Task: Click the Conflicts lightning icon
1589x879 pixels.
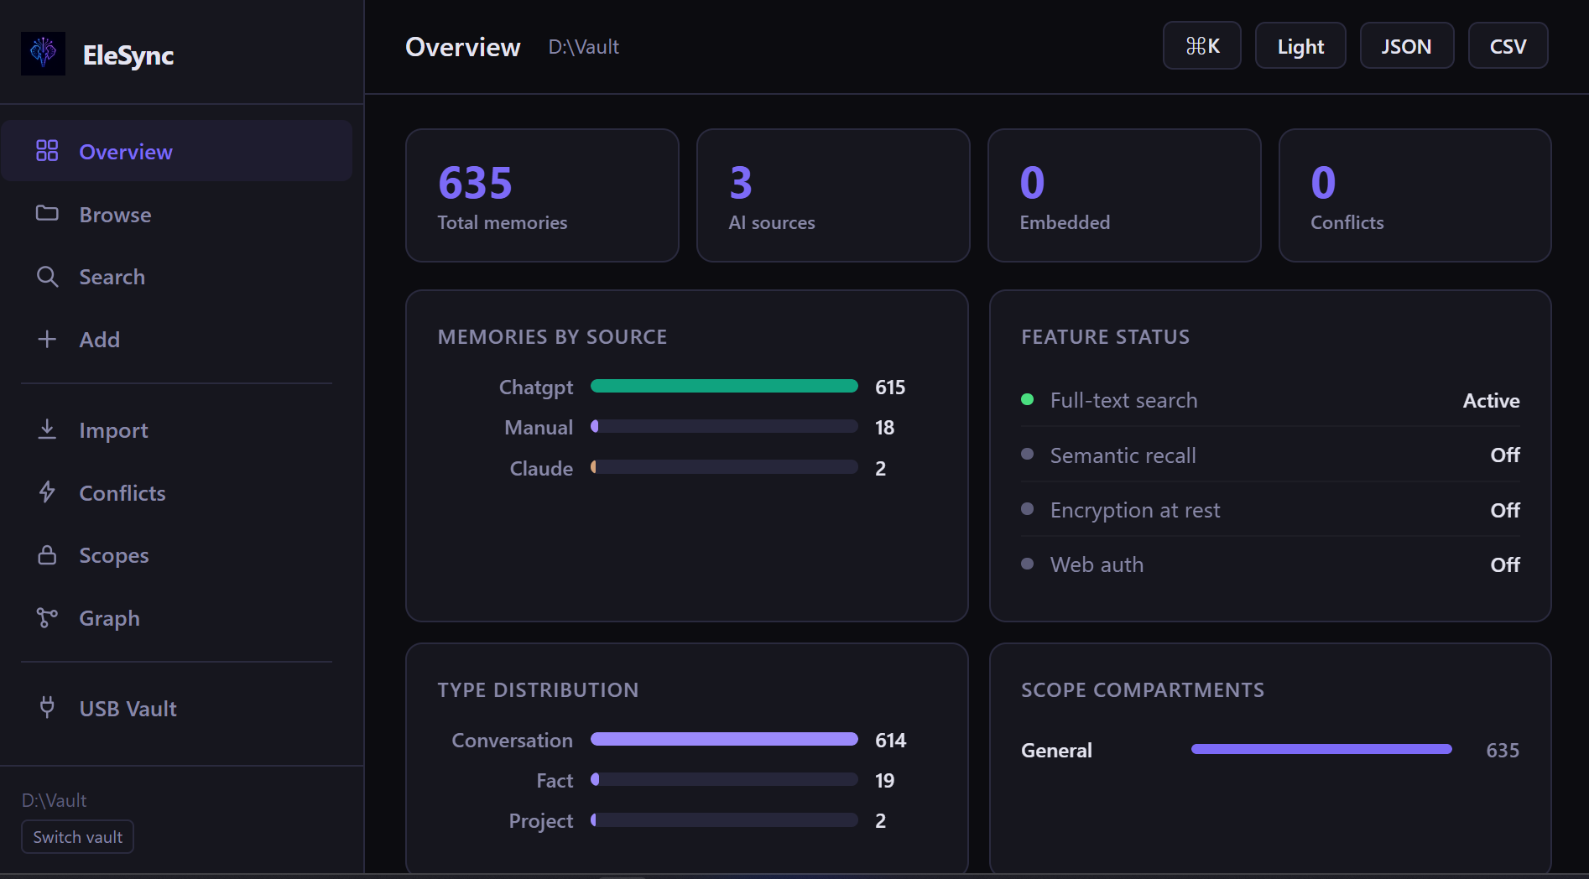Action: click(x=47, y=492)
